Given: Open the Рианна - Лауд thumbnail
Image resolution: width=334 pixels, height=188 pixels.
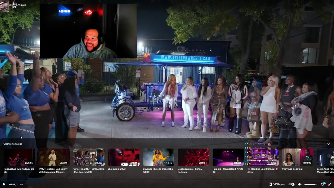Looking at the screenshot, I should [x=228, y=157].
